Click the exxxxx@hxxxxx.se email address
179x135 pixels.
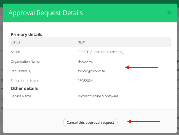(91, 71)
